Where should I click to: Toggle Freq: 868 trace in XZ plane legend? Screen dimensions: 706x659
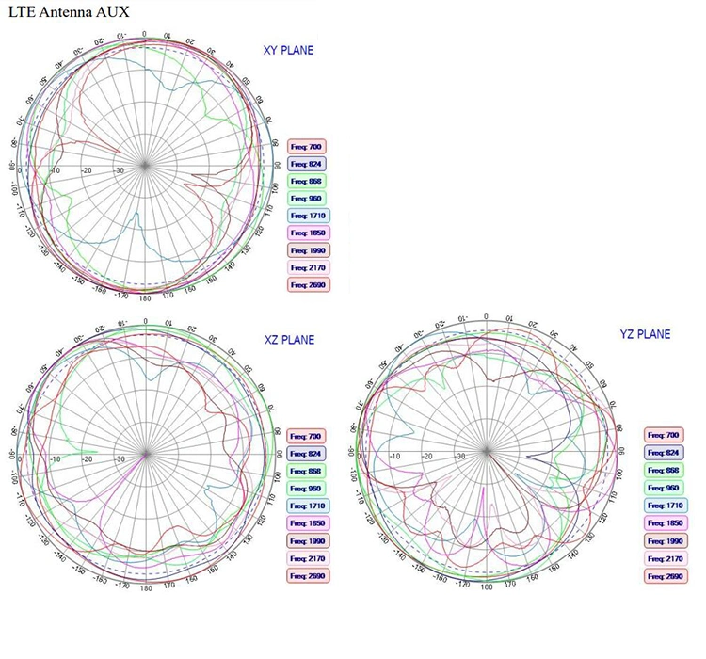click(x=306, y=471)
